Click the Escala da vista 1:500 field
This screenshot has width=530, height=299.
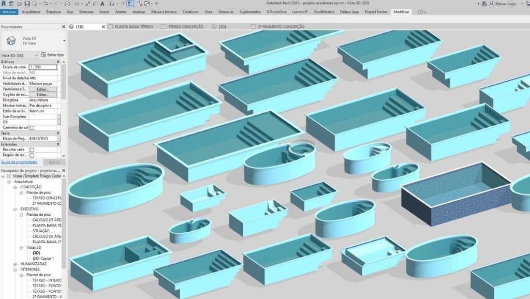(42, 67)
